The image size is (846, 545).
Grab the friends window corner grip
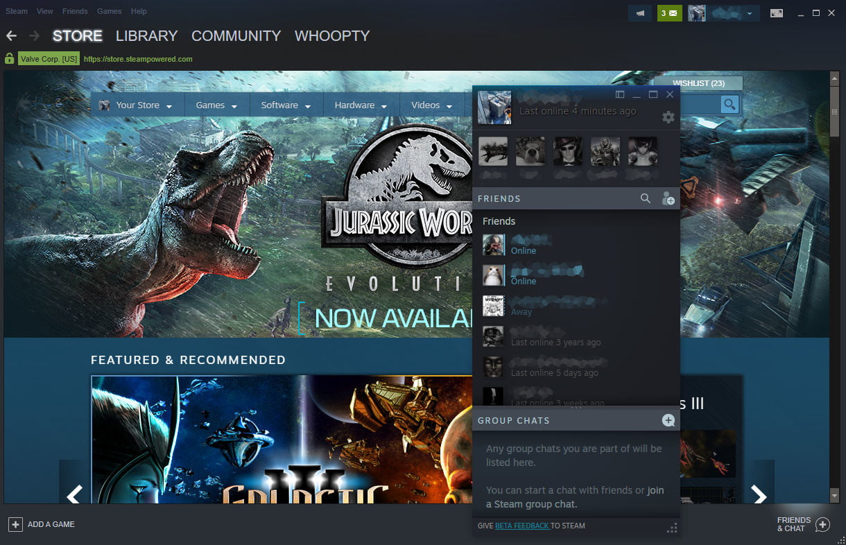click(671, 528)
